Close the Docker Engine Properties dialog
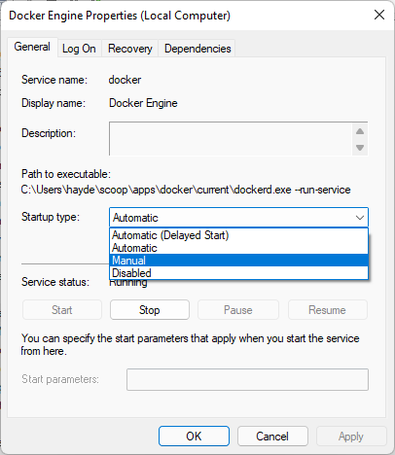395x455 pixels. click(379, 15)
